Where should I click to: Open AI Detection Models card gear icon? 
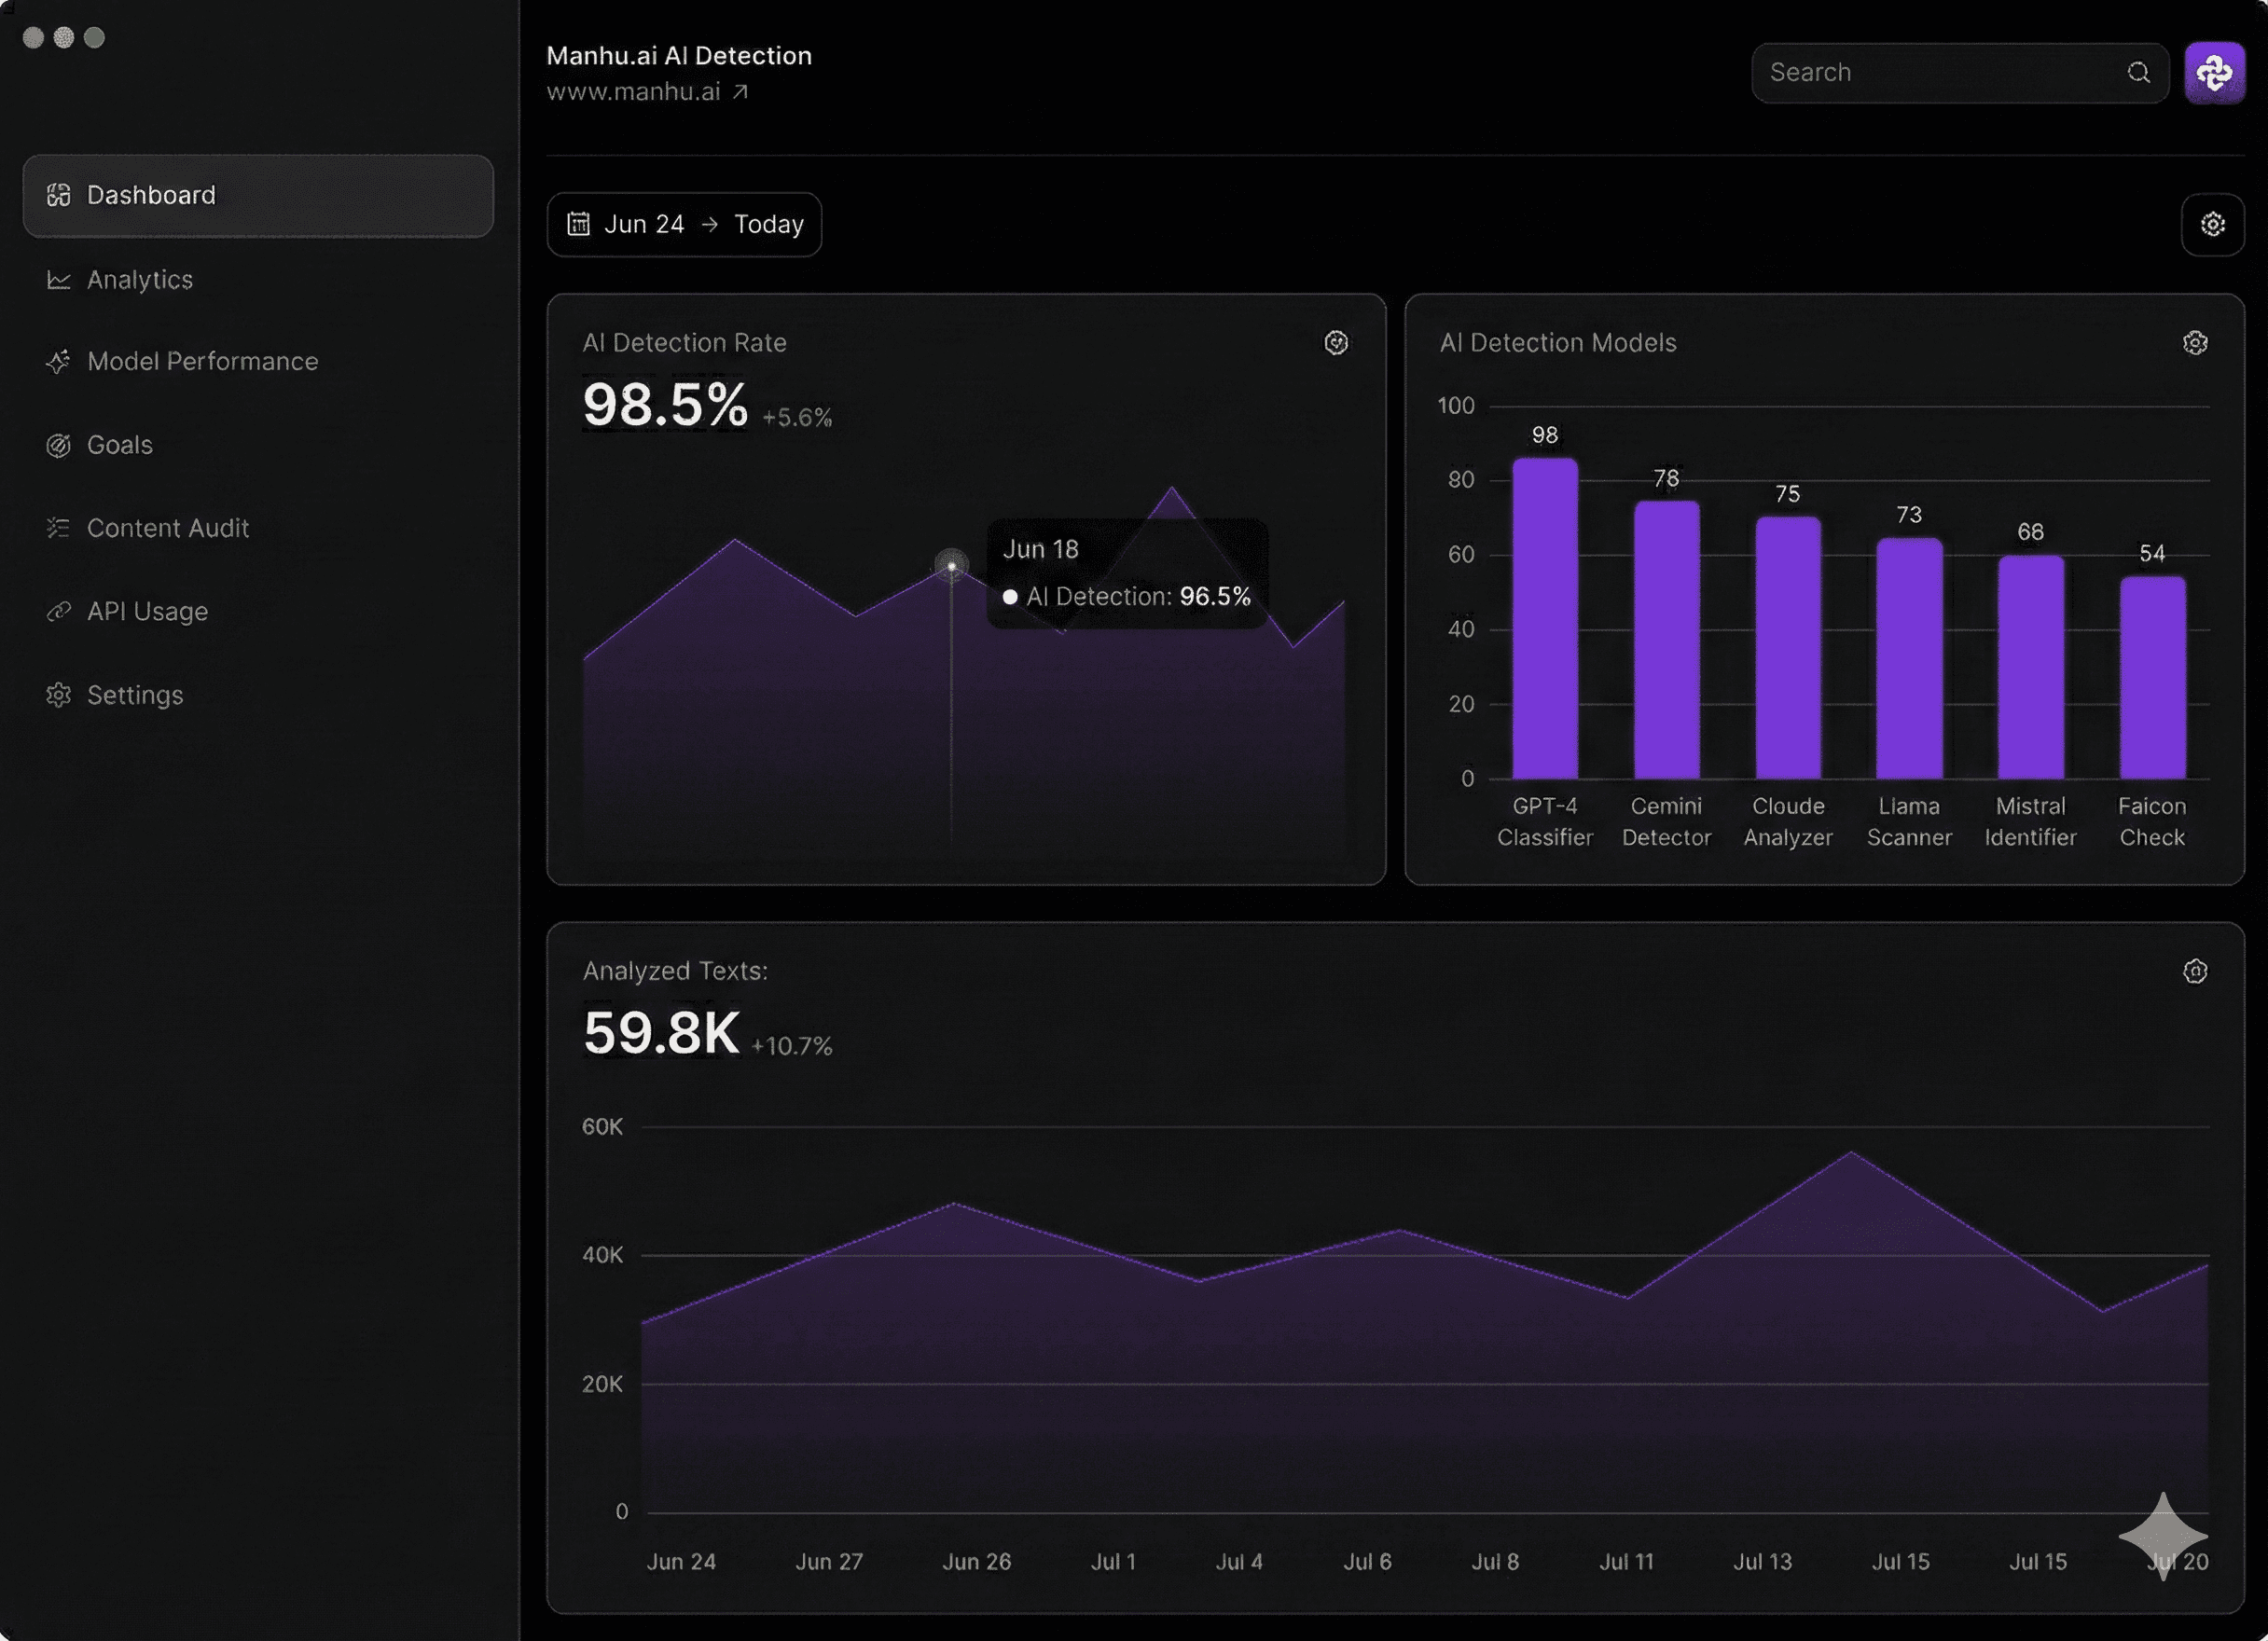pyautogui.click(x=2194, y=343)
